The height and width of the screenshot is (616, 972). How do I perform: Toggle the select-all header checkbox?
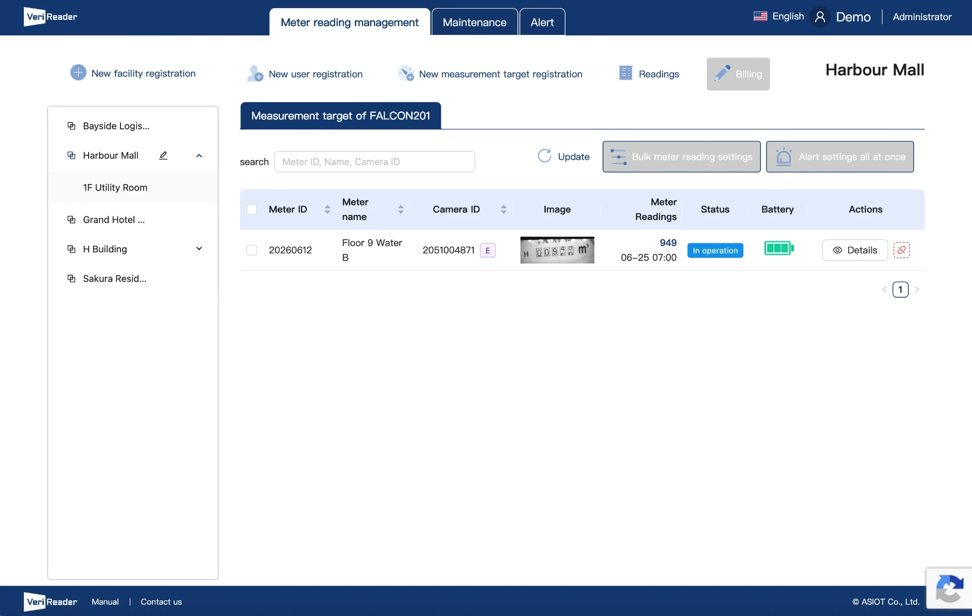[252, 209]
